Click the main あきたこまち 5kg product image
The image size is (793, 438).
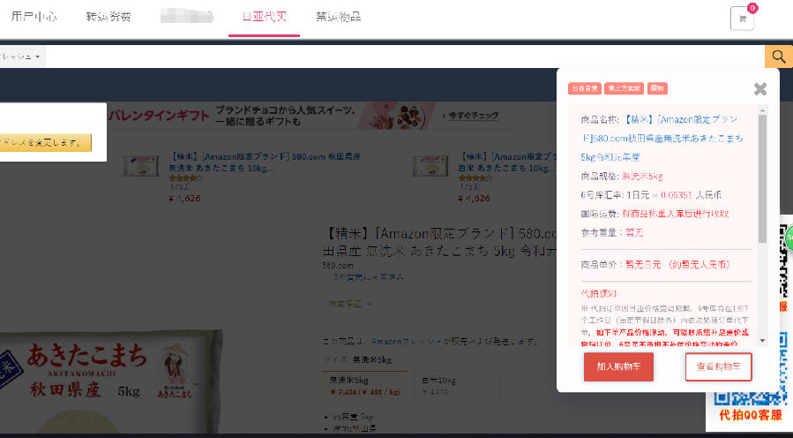pyautogui.click(x=111, y=381)
